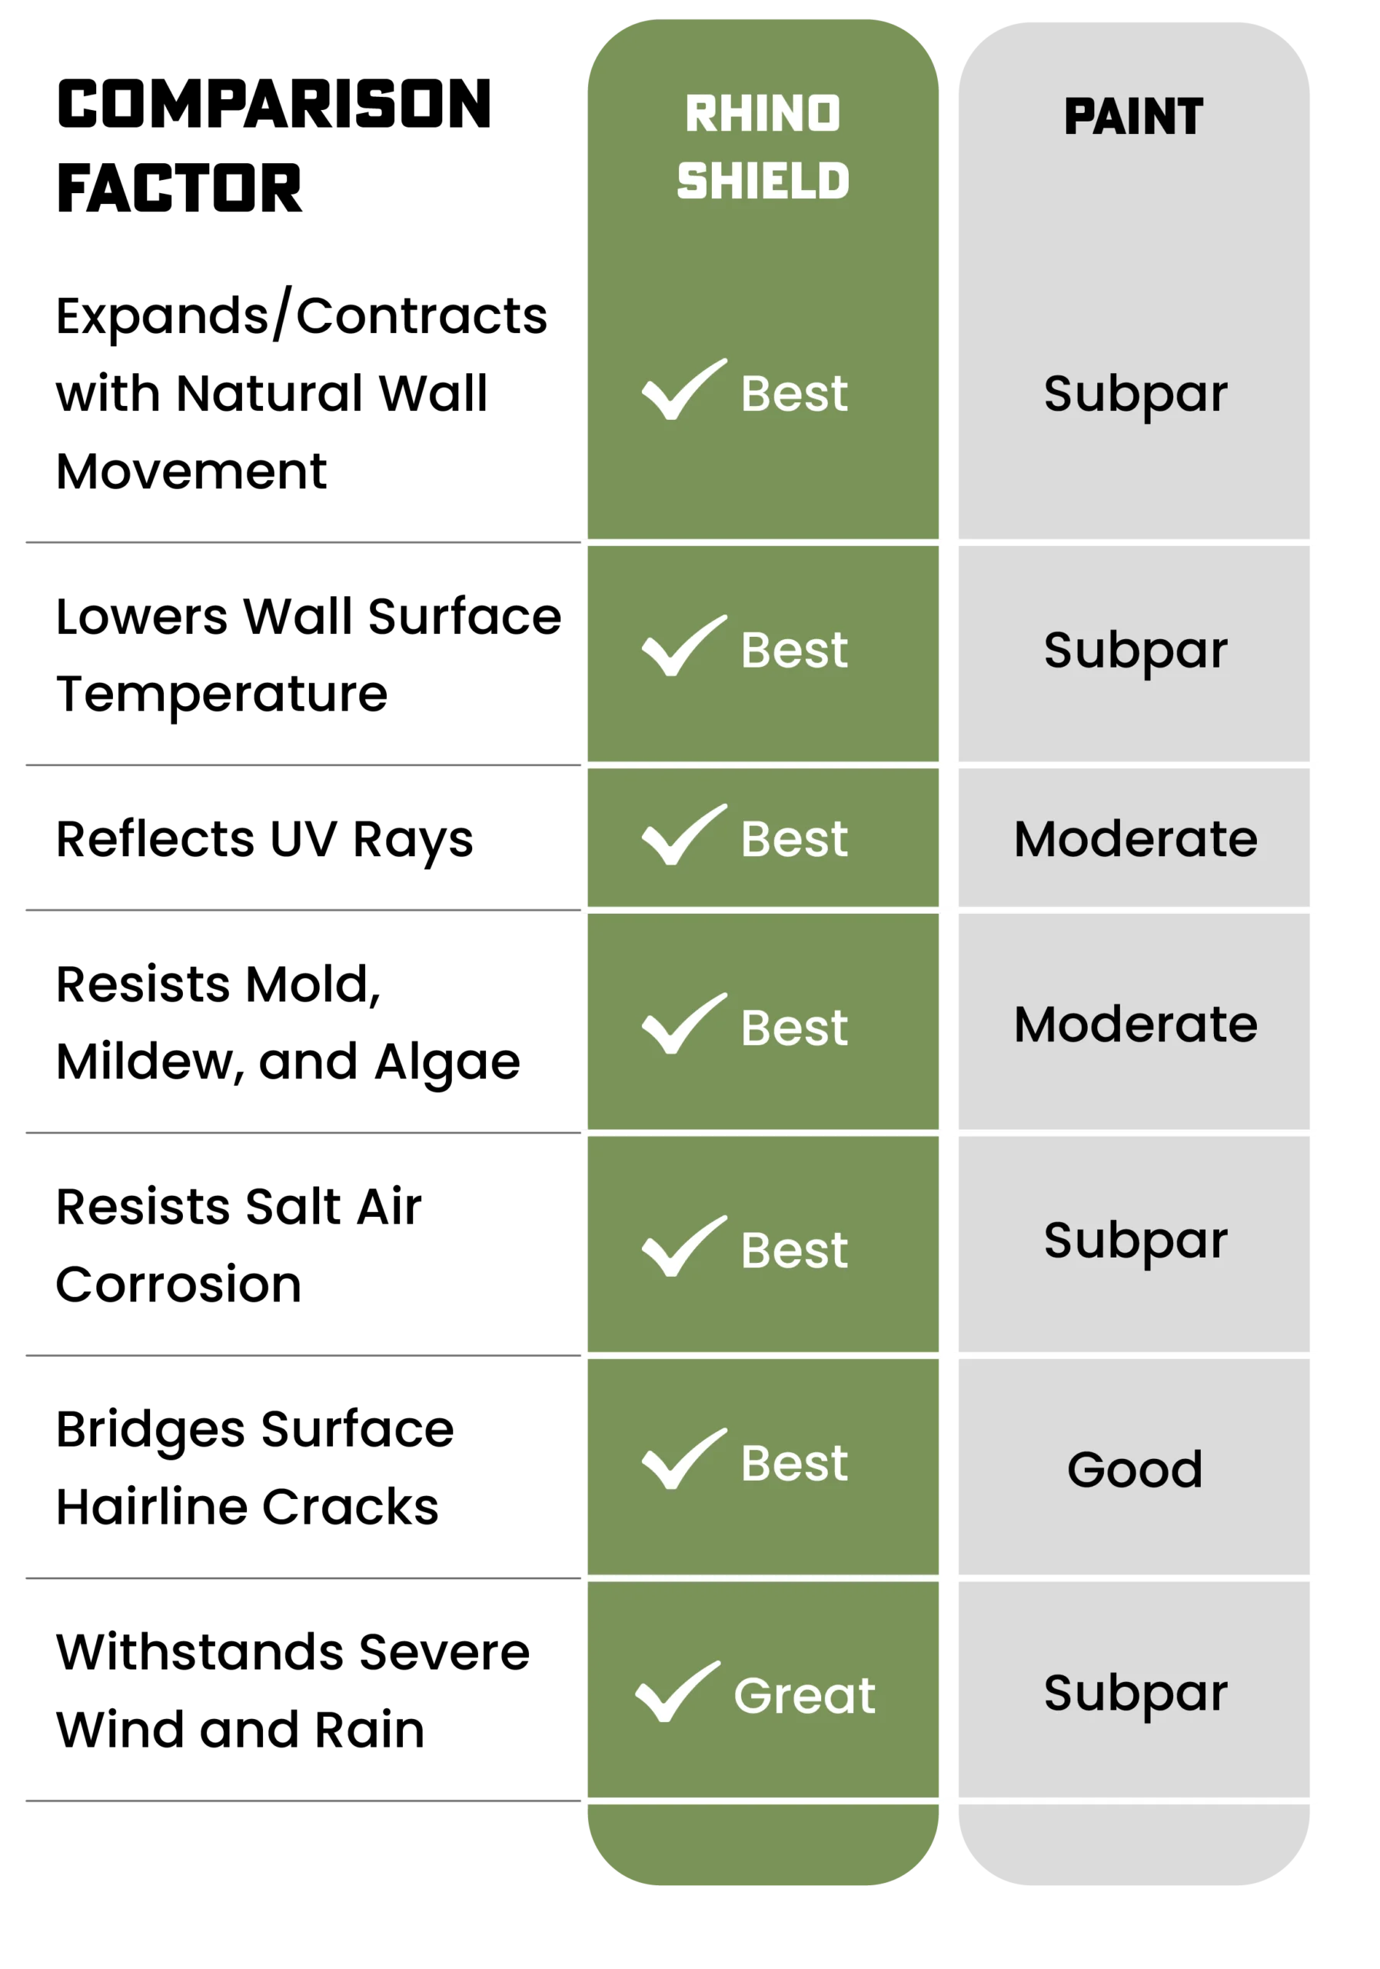Click the checkmark in the row rated Good
Screen dimensions: 1380x1969
click(x=683, y=1461)
